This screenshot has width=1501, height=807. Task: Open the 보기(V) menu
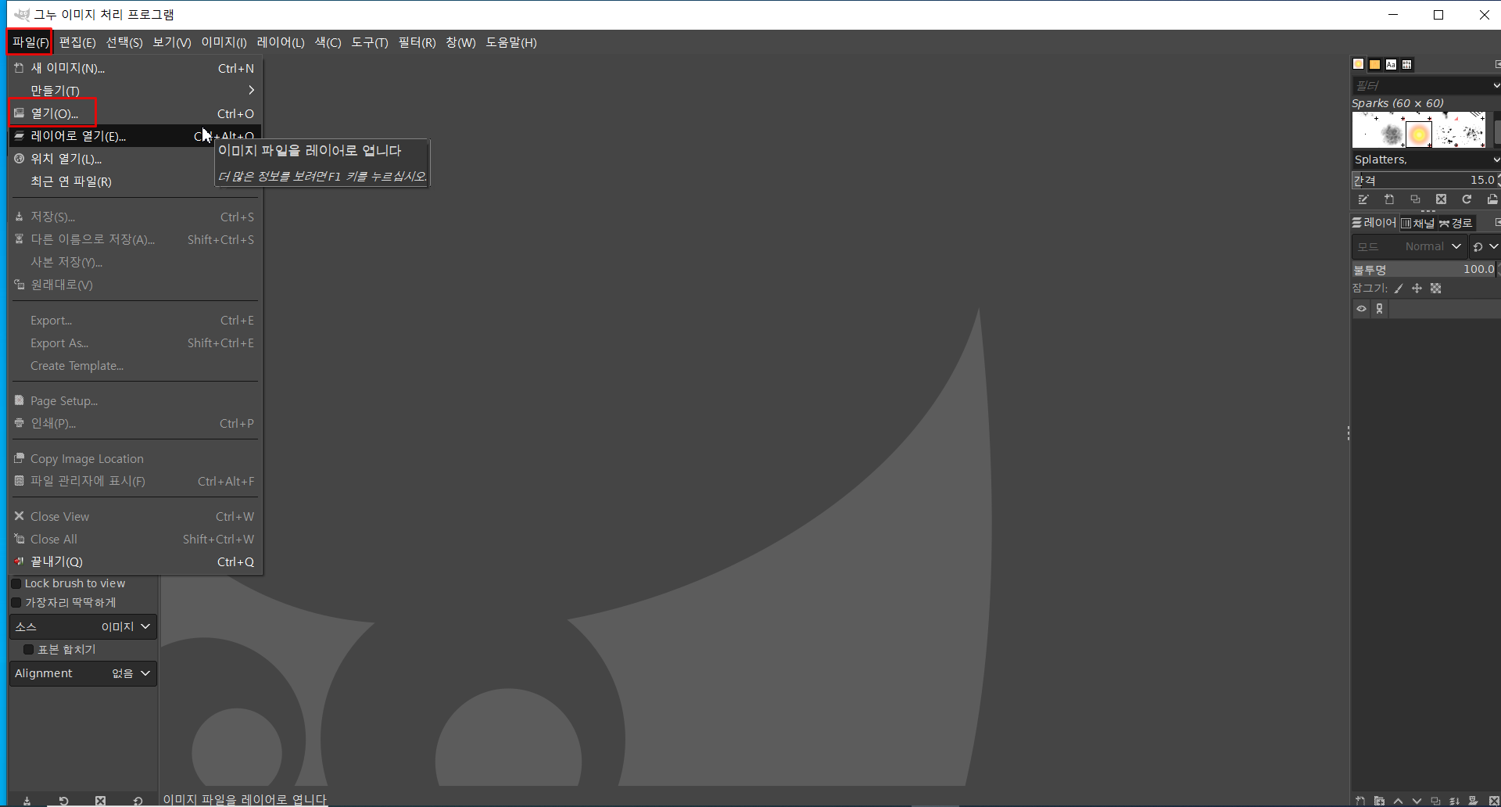(x=172, y=42)
